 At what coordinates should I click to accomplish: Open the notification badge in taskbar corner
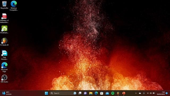tap(167, 93)
